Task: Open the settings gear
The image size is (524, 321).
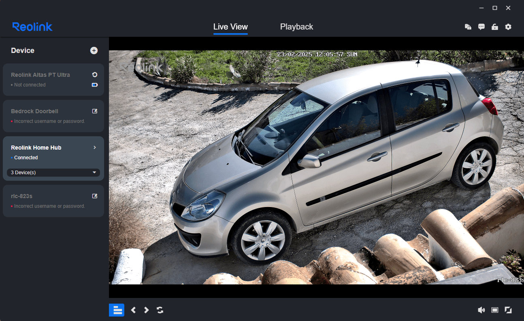Action: pos(508,27)
